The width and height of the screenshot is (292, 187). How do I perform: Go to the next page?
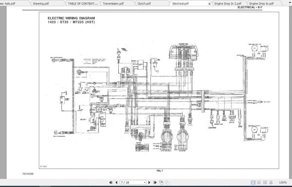tap(149, 183)
